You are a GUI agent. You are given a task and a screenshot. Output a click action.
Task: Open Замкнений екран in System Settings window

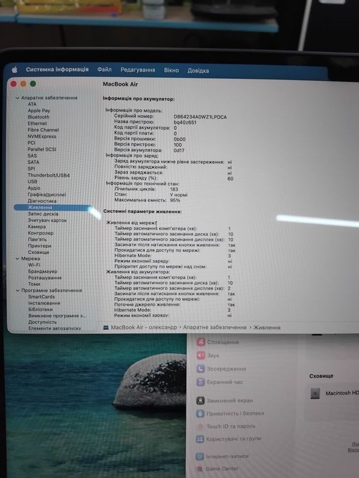point(225,401)
